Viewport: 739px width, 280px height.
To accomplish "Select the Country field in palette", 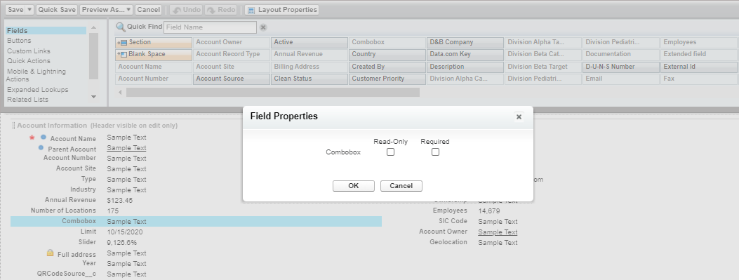I will [387, 54].
